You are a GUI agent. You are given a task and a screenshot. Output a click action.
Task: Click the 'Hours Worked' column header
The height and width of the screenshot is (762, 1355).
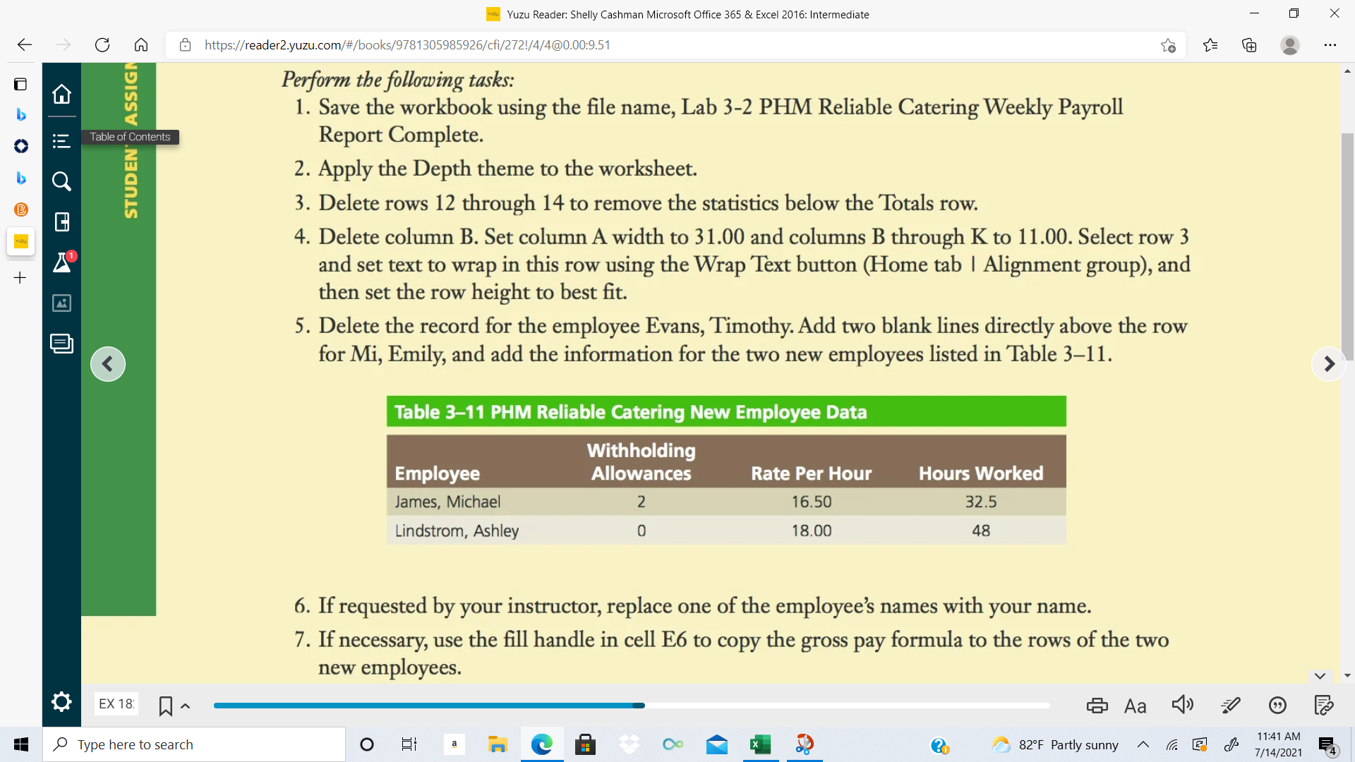(x=980, y=473)
